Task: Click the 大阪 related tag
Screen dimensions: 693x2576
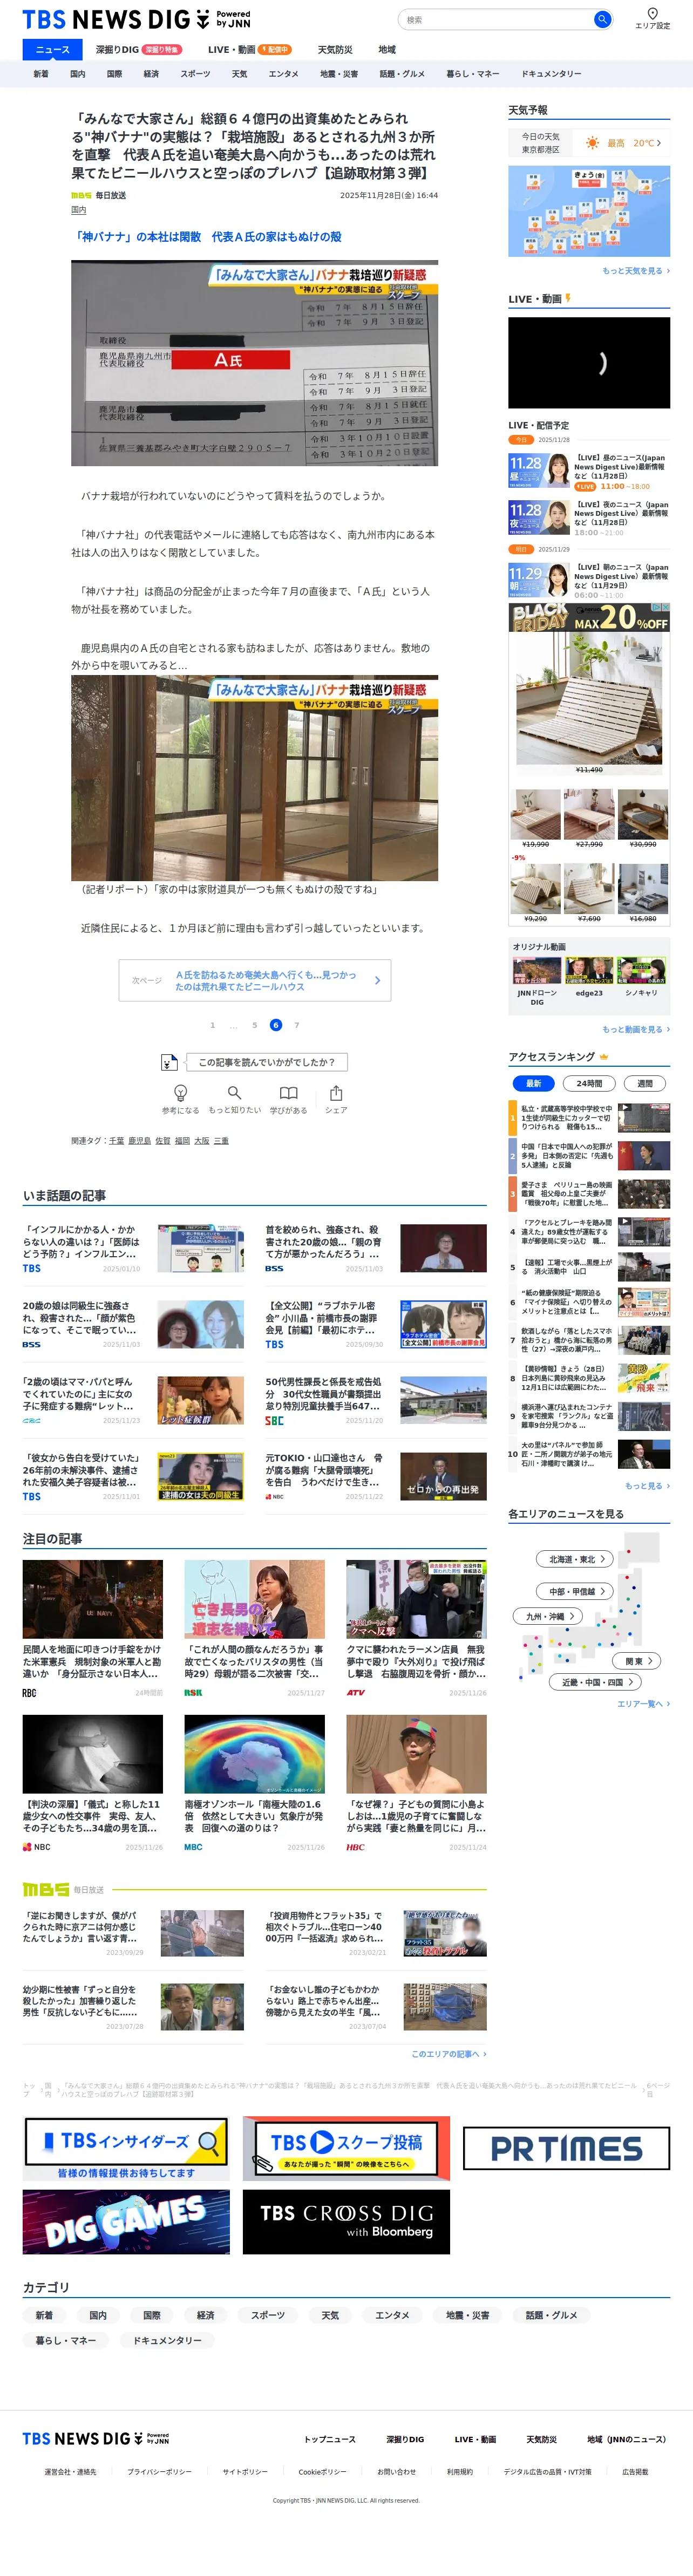Action: pos(201,1141)
